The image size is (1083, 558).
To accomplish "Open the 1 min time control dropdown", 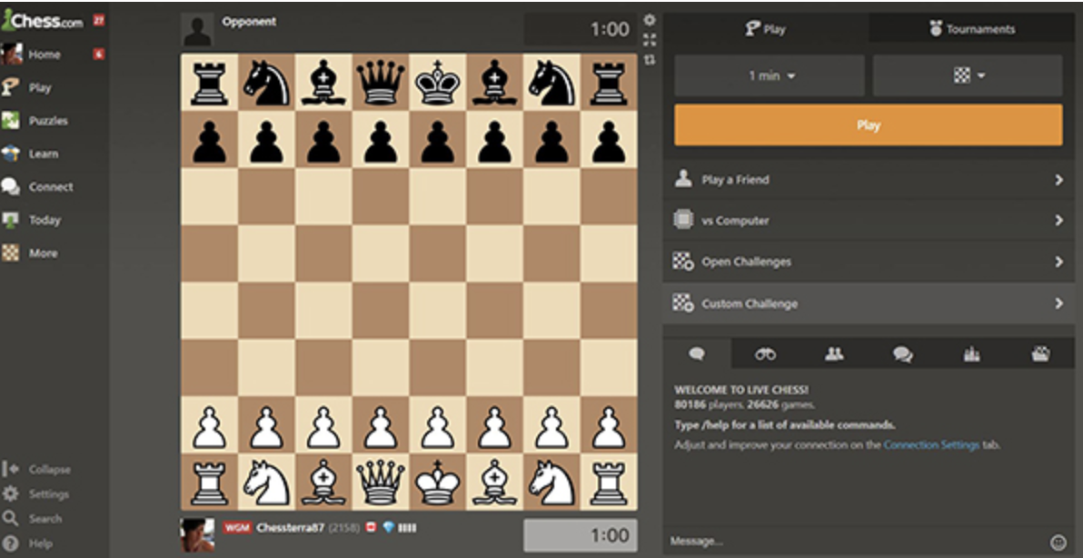I will [770, 76].
